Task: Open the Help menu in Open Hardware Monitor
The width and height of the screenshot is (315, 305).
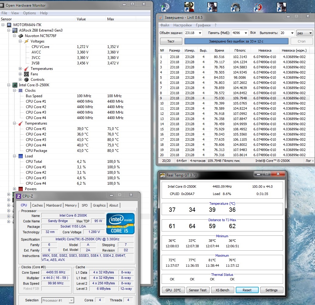Action: (x=44, y=13)
